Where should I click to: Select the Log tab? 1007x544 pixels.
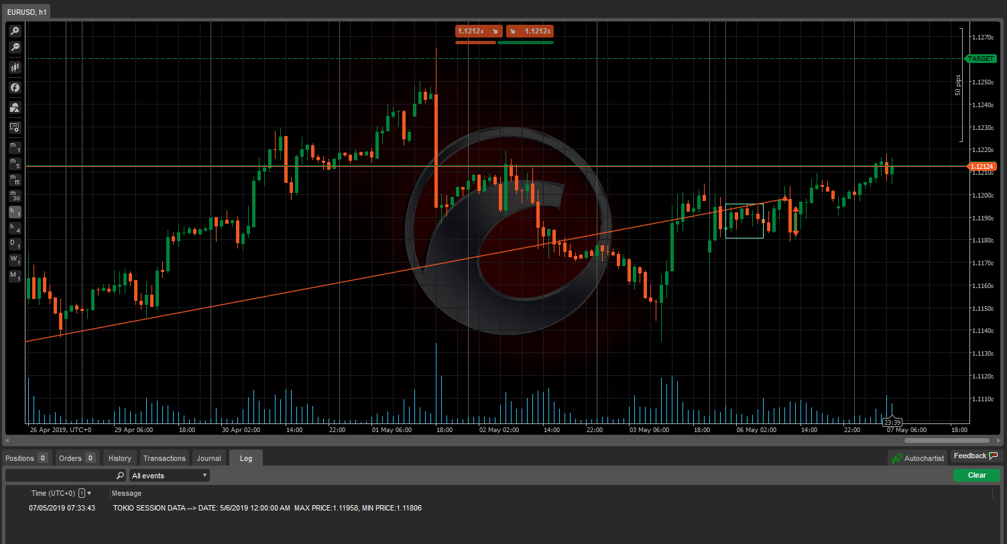(246, 458)
